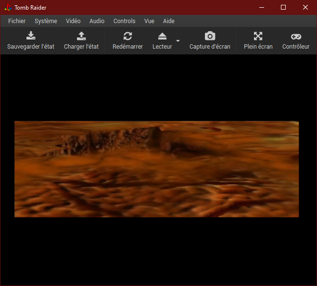This screenshot has height=286, width=317.
Task: Minimize the Tomb Raider window
Action: tap(262, 8)
